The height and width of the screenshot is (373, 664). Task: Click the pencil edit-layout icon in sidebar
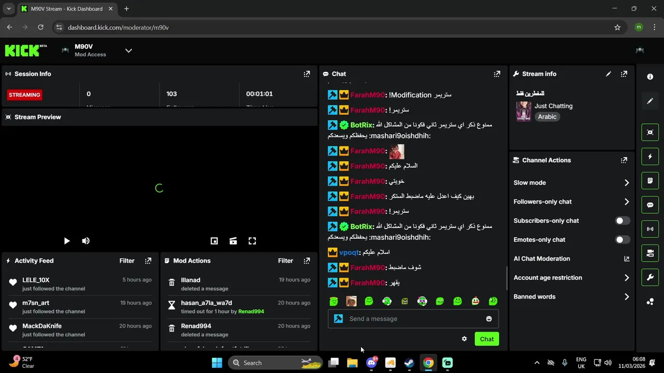coord(650,101)
